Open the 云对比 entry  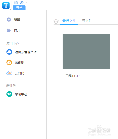(x=20, y=73)
